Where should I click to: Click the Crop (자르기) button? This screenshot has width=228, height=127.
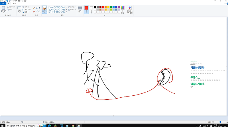(26, 7)
